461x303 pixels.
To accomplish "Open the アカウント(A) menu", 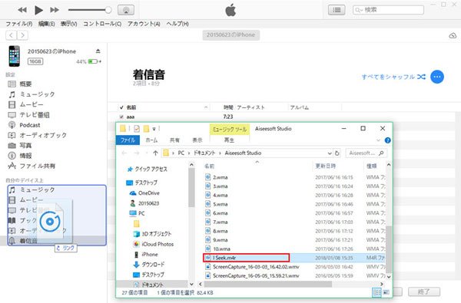I will [x=144, y=24].
